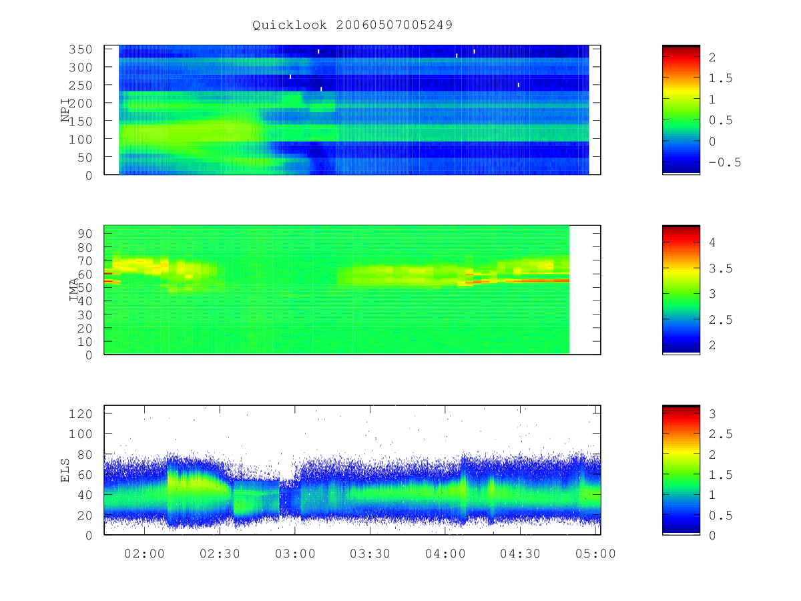Click the 05:00 time tick label
Screen dimensions: 801x601
pyautogui.click(x=596, y=554)
